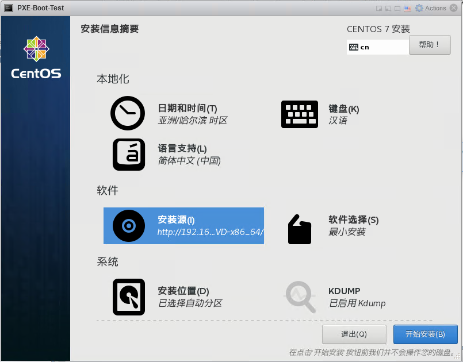
Task: Click the magnifier icon for KDUMP
Action: [x=300, y=297]
